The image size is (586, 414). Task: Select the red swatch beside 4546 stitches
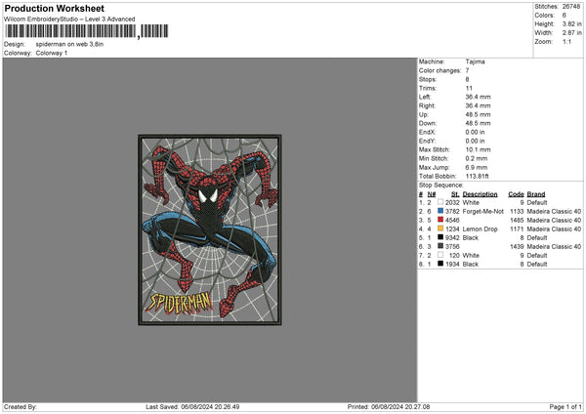point(440,220)
